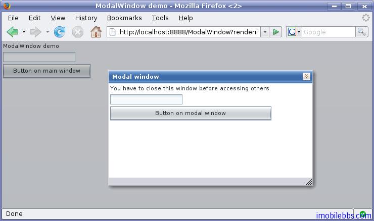Screen dimensions: 374x221
Task: Open the View menu
Action: pyautogui.click(x=58, y=18)
